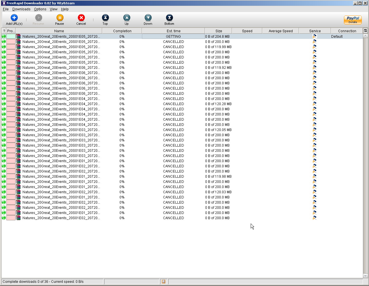This screenshot has height=286, width=369.
Task: Click the green status icon of first row
Action: 4,37
